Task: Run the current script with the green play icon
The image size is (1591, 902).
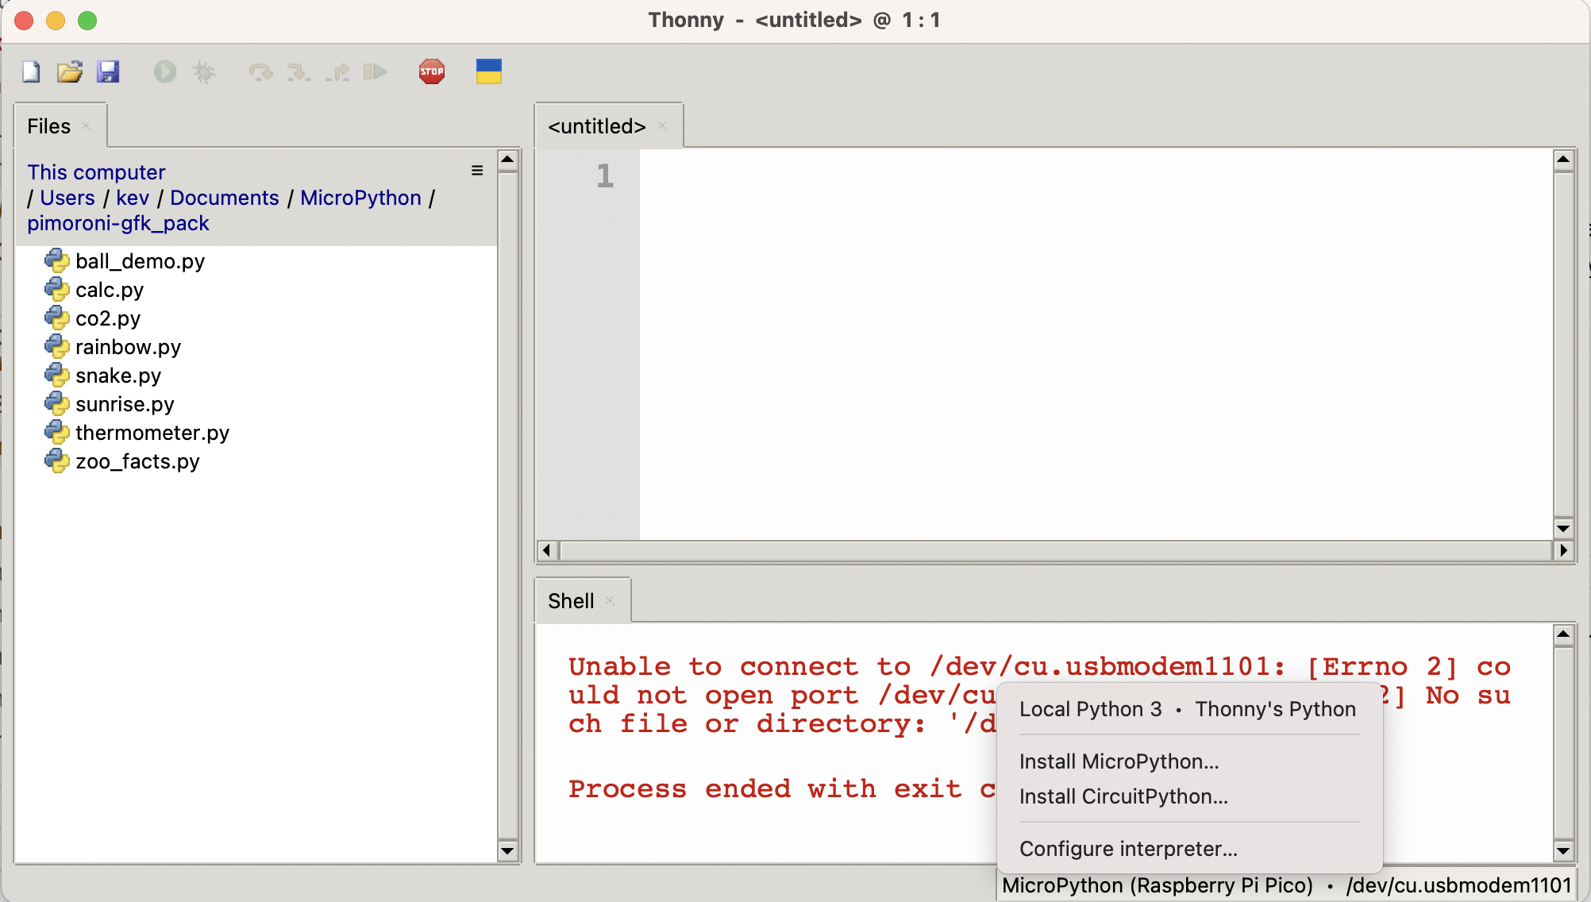Action: coord(165,72)
